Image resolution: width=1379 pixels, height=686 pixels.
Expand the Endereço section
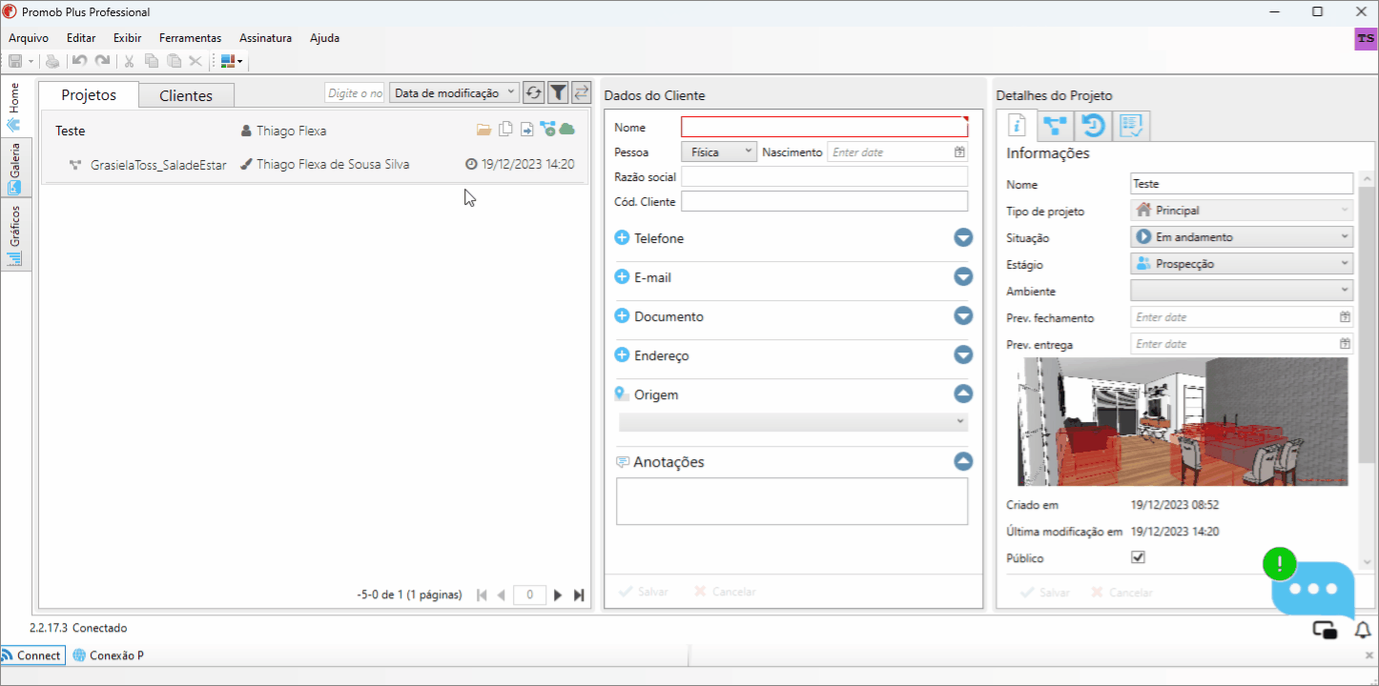point(963,354)
